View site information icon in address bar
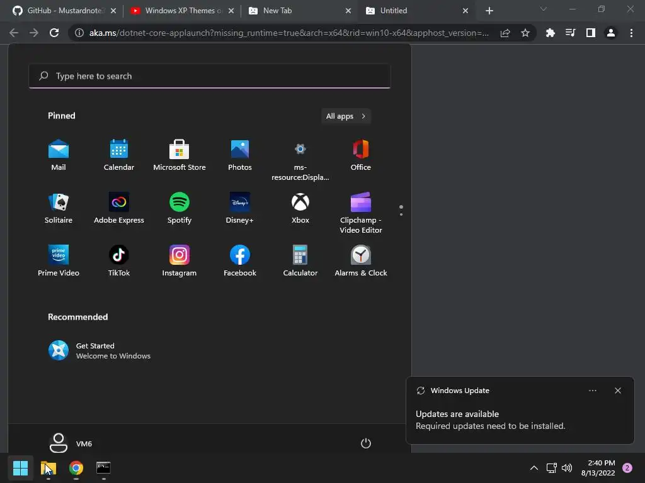This screenshot has width=645, height=483. [x=79, y=33]
